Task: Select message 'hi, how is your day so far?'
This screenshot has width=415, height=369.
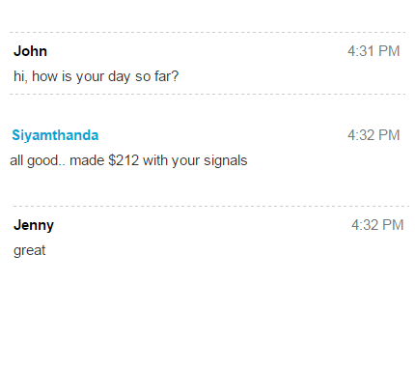Action: point(96,76)
